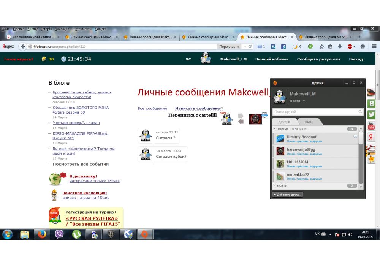Click the Twitter bird sidebar icon
380x266 pixels.
371,115
